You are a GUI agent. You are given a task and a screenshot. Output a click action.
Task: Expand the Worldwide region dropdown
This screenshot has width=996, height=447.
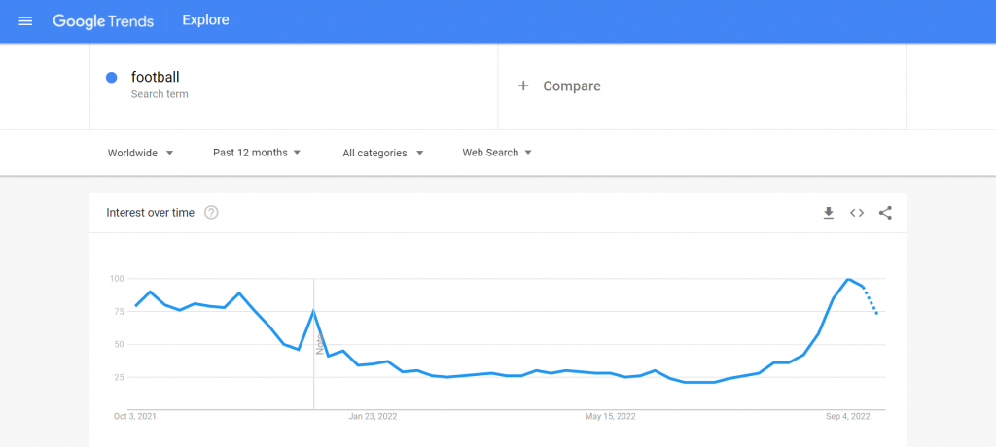[140, 153]
